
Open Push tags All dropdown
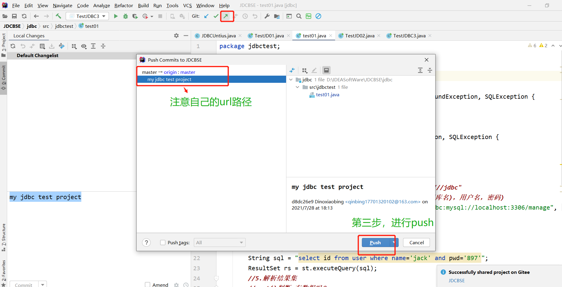[220, 242]
